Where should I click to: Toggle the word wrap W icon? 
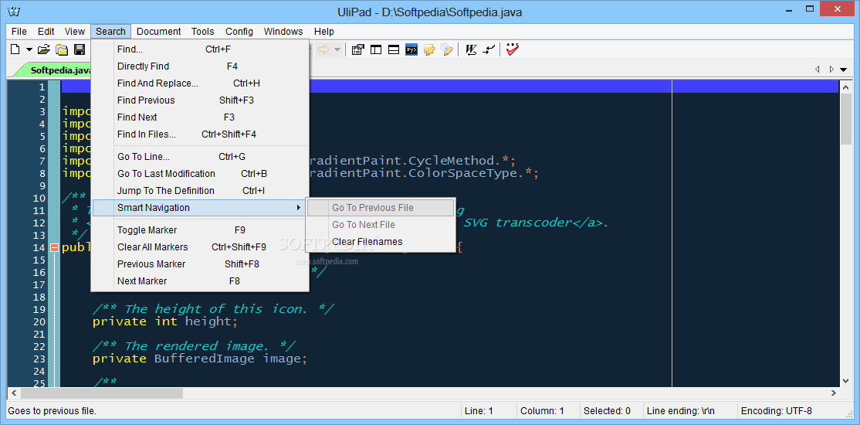coord(471,50)
